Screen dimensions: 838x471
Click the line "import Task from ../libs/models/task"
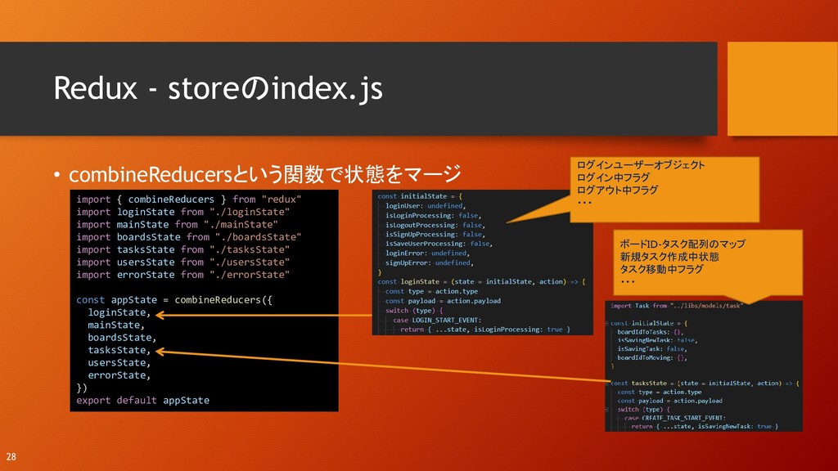(677, 306)
